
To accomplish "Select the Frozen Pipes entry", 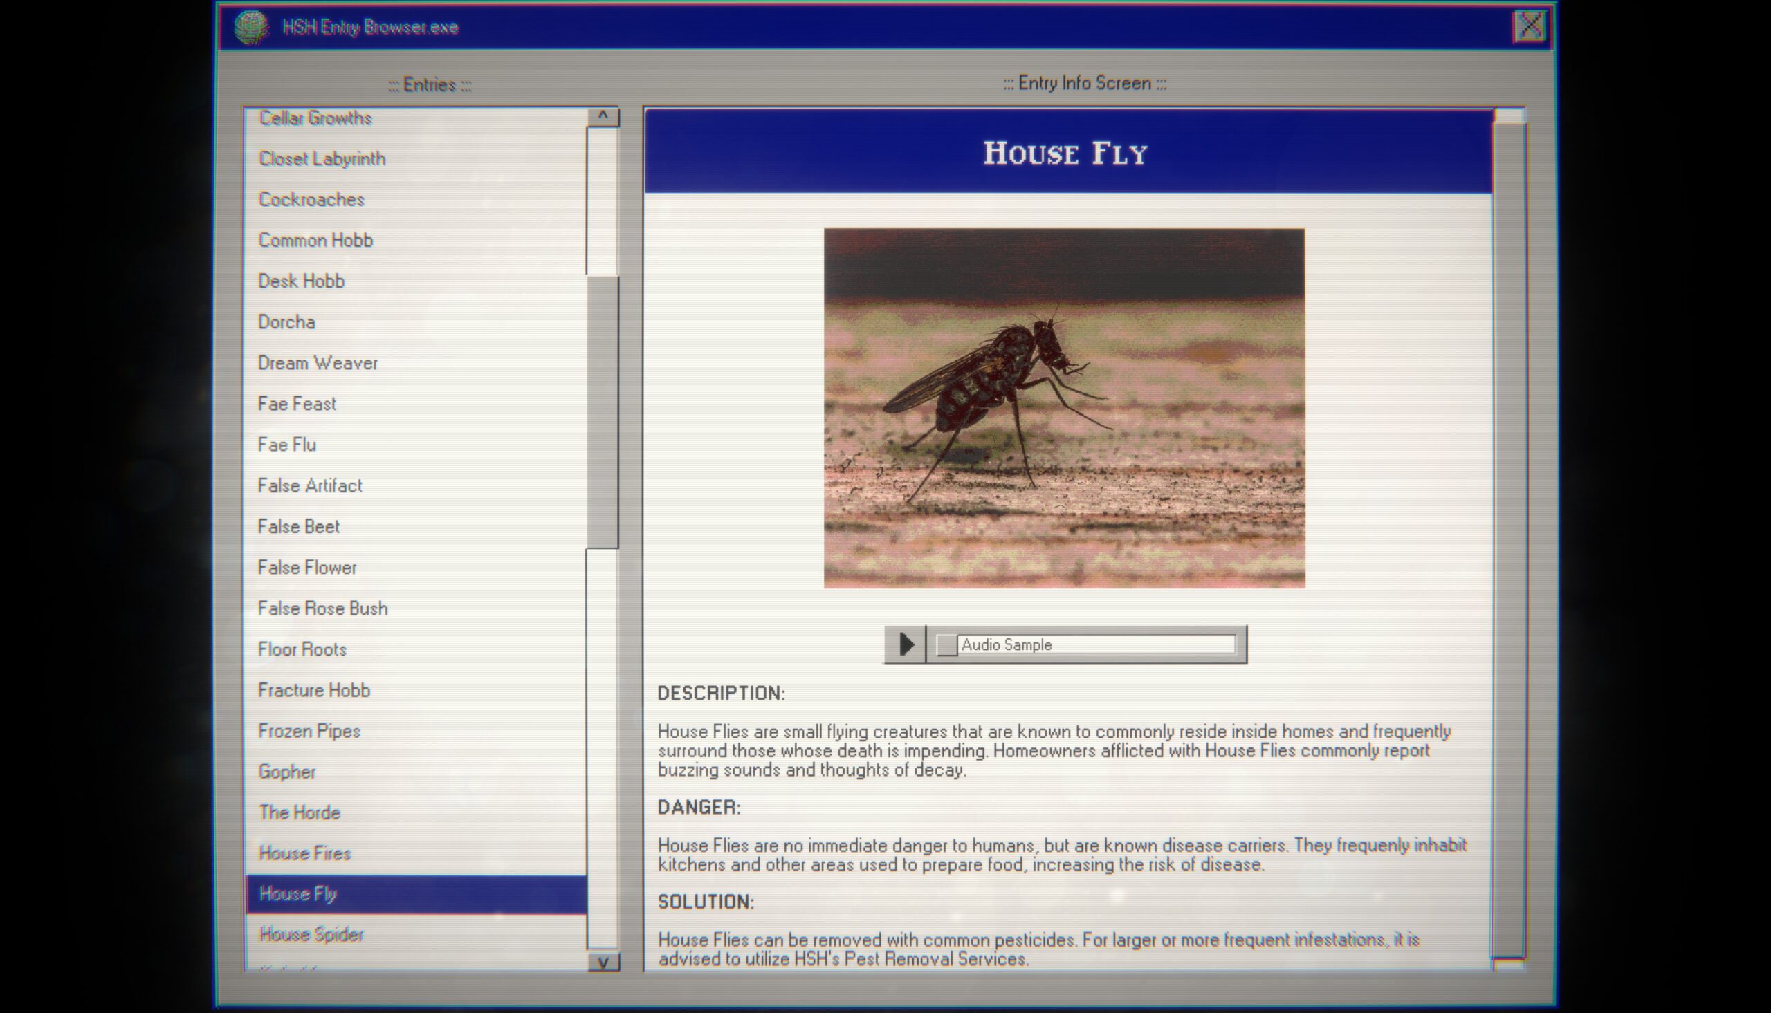I will click(308, 729).
